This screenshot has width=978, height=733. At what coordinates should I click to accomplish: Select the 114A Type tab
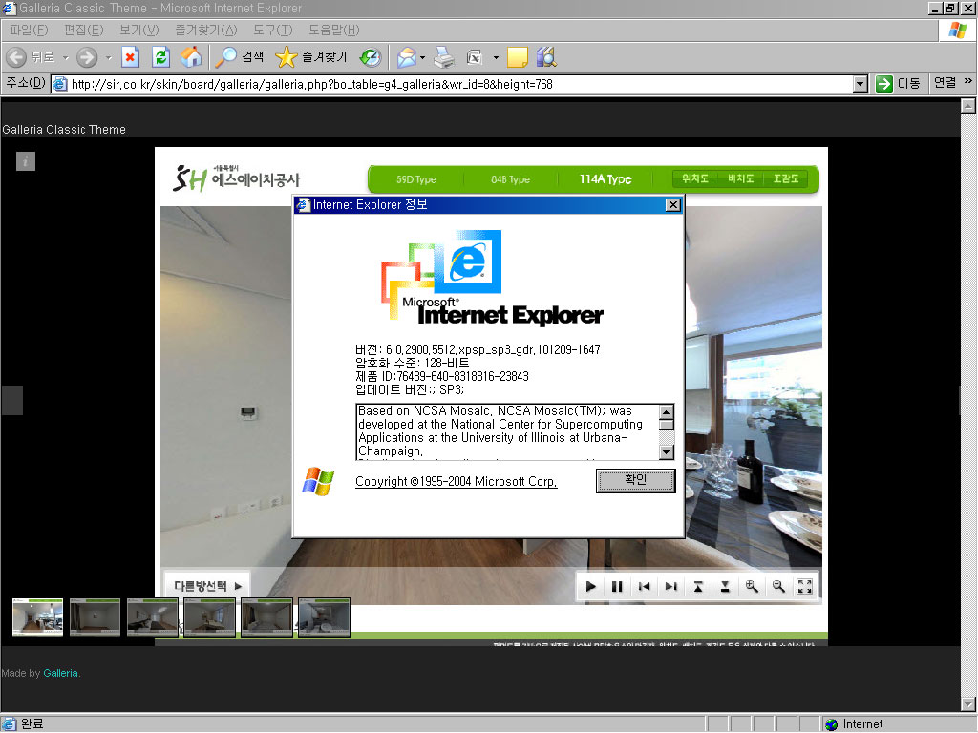point(605,179)
